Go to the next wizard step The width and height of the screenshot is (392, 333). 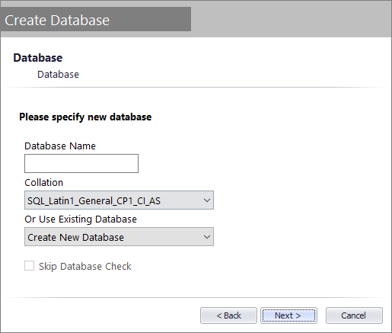288,315
